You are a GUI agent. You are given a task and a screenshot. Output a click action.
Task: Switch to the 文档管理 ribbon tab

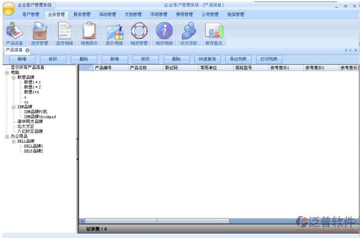[133, 14]
